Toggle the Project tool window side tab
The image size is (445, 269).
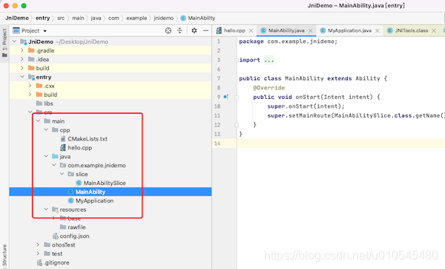4,42
